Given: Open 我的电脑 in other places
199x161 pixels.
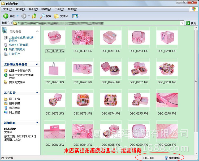Looking at the screenshot, I should point(15,108).
